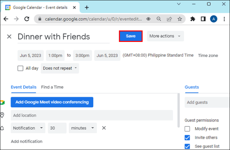The height and width of the screenshot is (150, 230).
Task: Close the event editor with the X icon
Action: (9, 37)
